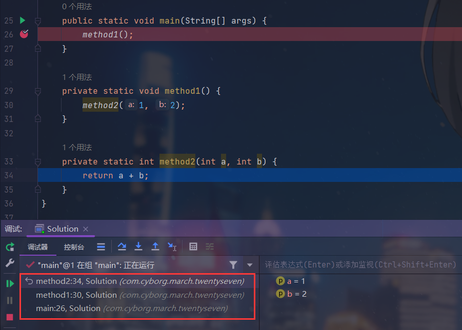Switch to the 控制台 console tab

74,247
